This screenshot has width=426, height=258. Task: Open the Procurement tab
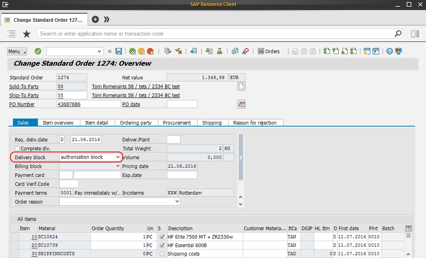[x=177, y=123]
